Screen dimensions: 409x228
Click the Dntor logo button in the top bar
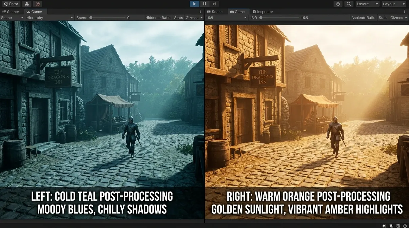pos(11,4)
